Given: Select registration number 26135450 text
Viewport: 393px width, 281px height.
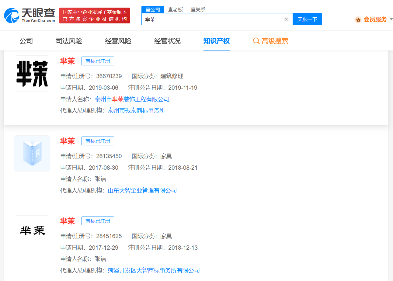Looking at the screenshot, I should [x=109, y=156].
